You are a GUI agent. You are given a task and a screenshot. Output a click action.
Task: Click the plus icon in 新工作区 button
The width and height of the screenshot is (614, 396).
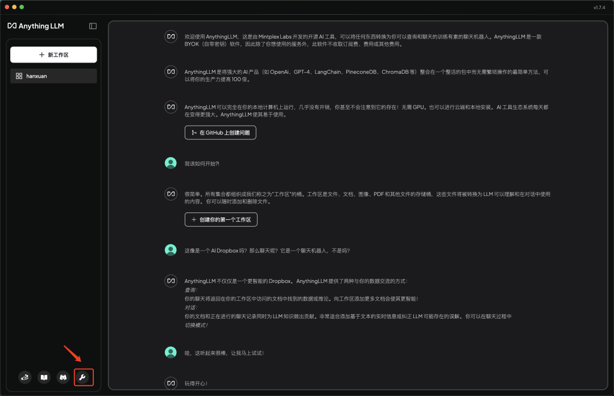[x=42, y=55]
